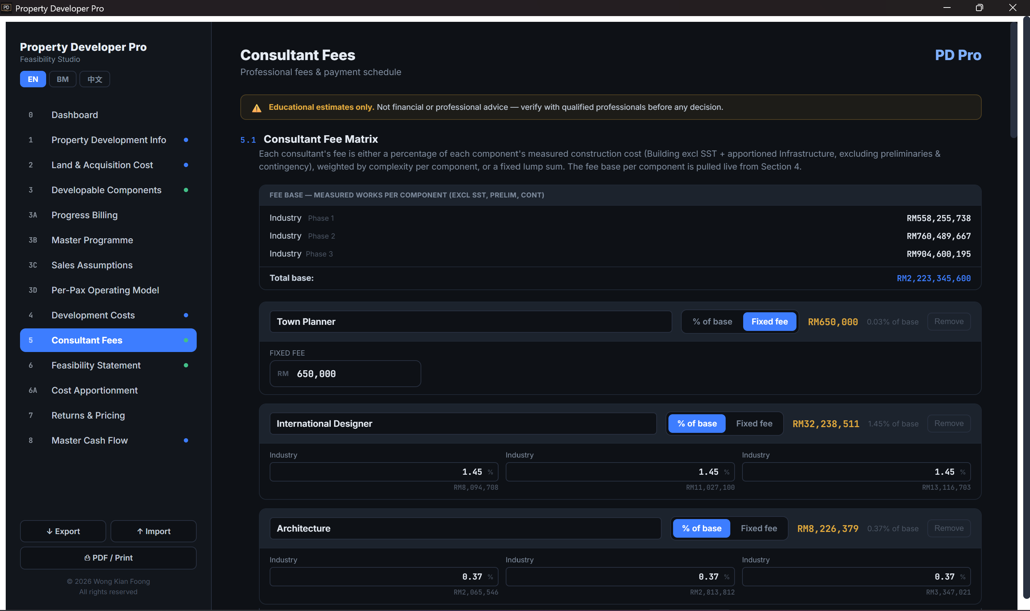Open Developable Components section
The height and width of the screenshot is (611, 1030).
click(x=108, y=190)
